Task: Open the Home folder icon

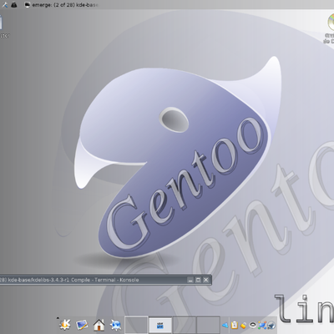Action: tap(99, 325)
